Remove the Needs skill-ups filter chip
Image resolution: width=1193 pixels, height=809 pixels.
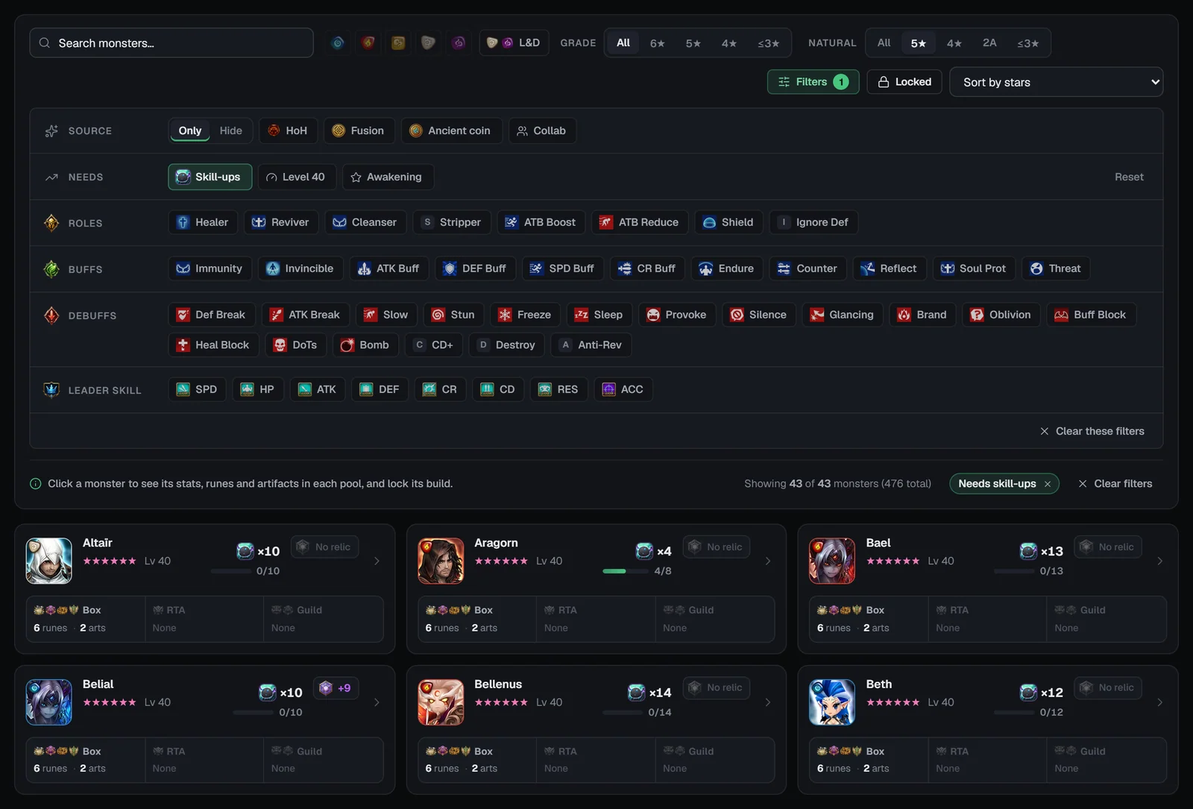[1048, 484]
